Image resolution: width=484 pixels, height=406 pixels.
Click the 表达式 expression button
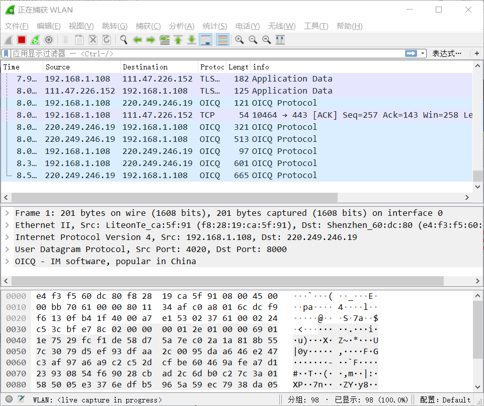point(447,53)
